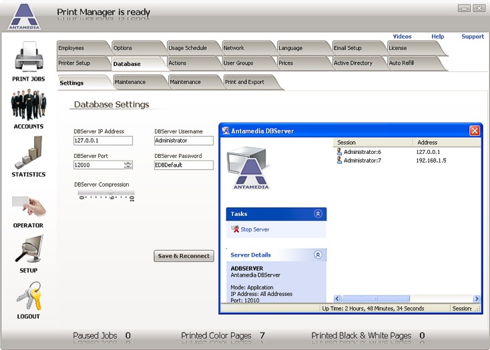The image size is (490, 350).
Task: Open the Prices tab
Action: point(304,63)
